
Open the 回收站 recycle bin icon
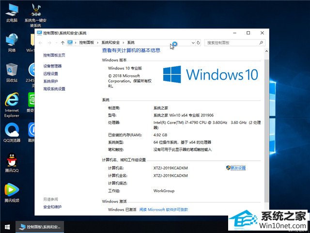[12, 73]
